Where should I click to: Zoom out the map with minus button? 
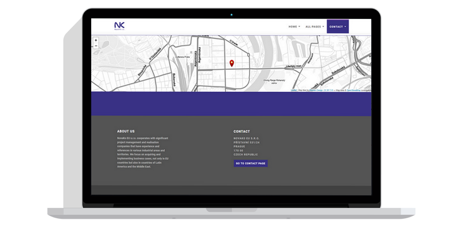pyautogui.click(x=95, y=46)
